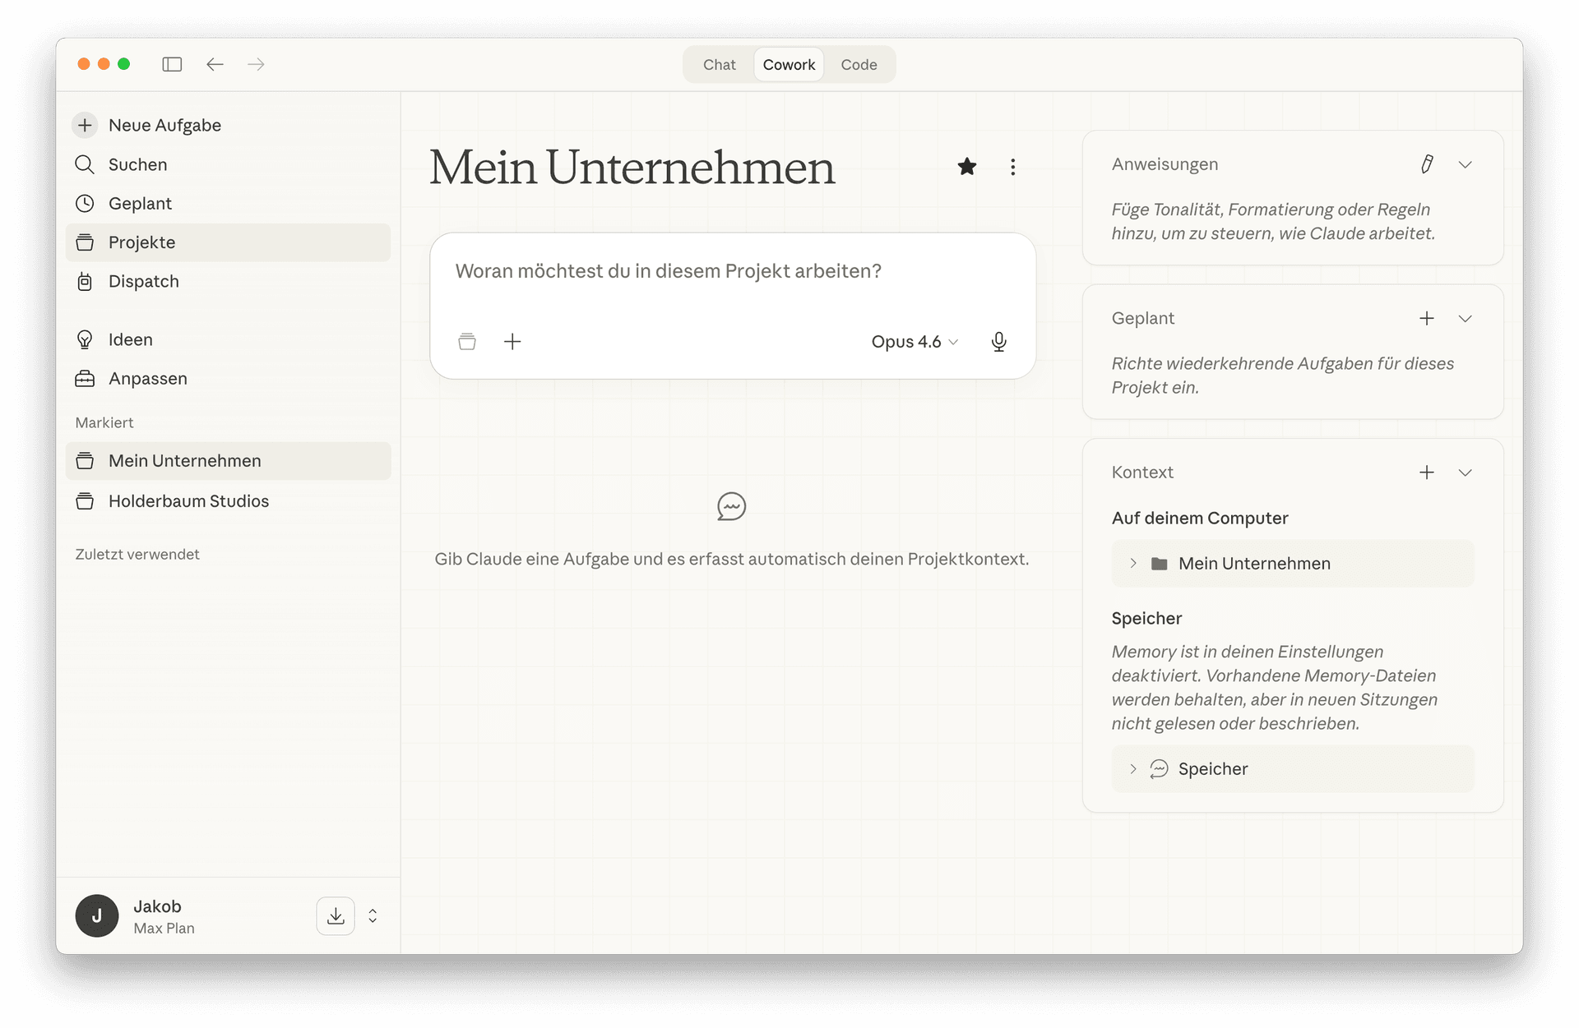This screenshot has height=1028, width=1579.
Task: Expand the Mein Unternehmen folder row
Action: pos(1133,564)
